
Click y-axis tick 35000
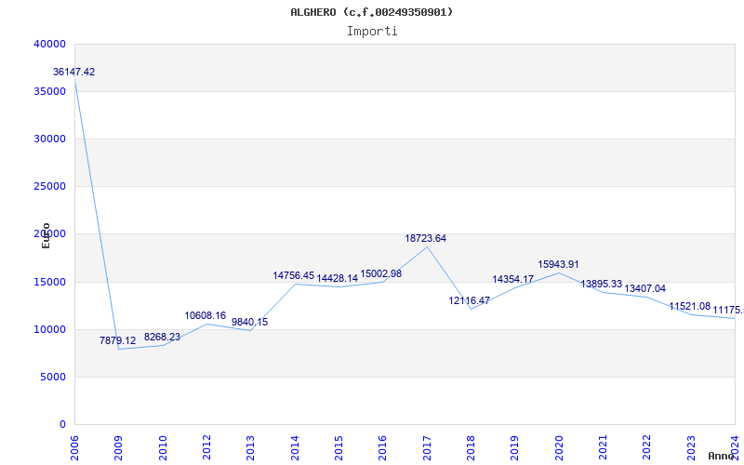(x=49, y=91)
